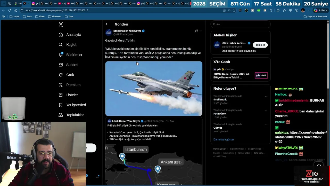Open Premium in the sidebar
Viewport: 330px width, 186px height.
pyautogui.click(x=69, y=85)
